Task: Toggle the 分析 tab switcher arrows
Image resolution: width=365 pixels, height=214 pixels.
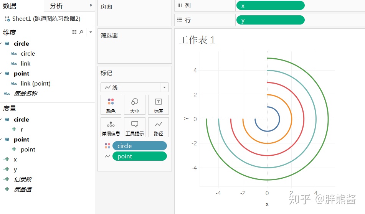Action: (91, 5)
